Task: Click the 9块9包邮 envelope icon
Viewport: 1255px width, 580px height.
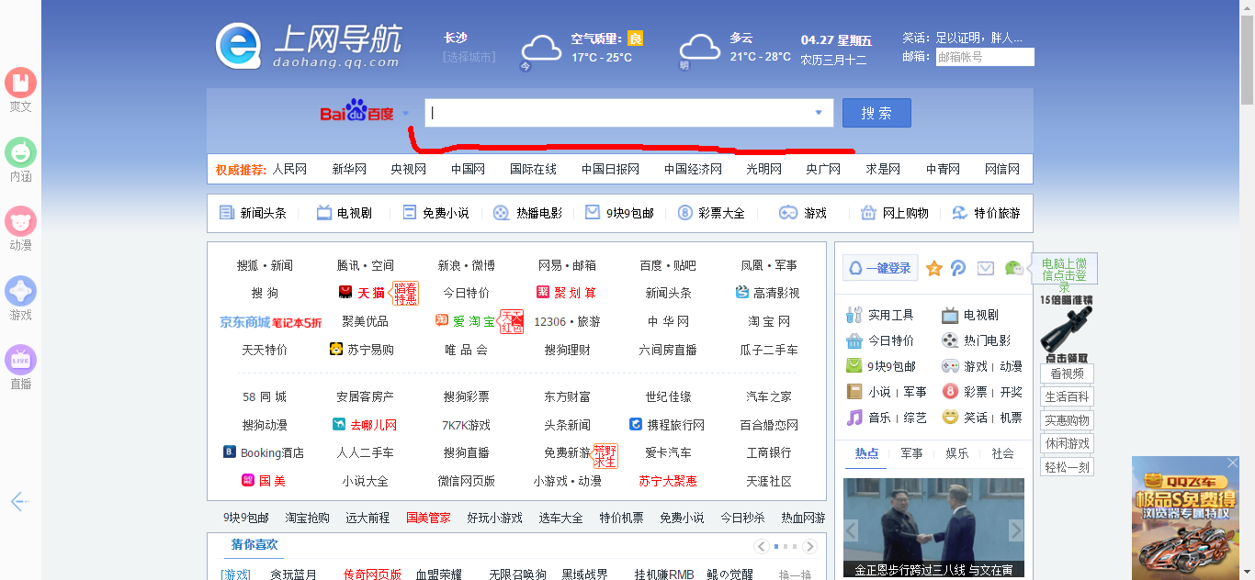Action: click(593, 213)
